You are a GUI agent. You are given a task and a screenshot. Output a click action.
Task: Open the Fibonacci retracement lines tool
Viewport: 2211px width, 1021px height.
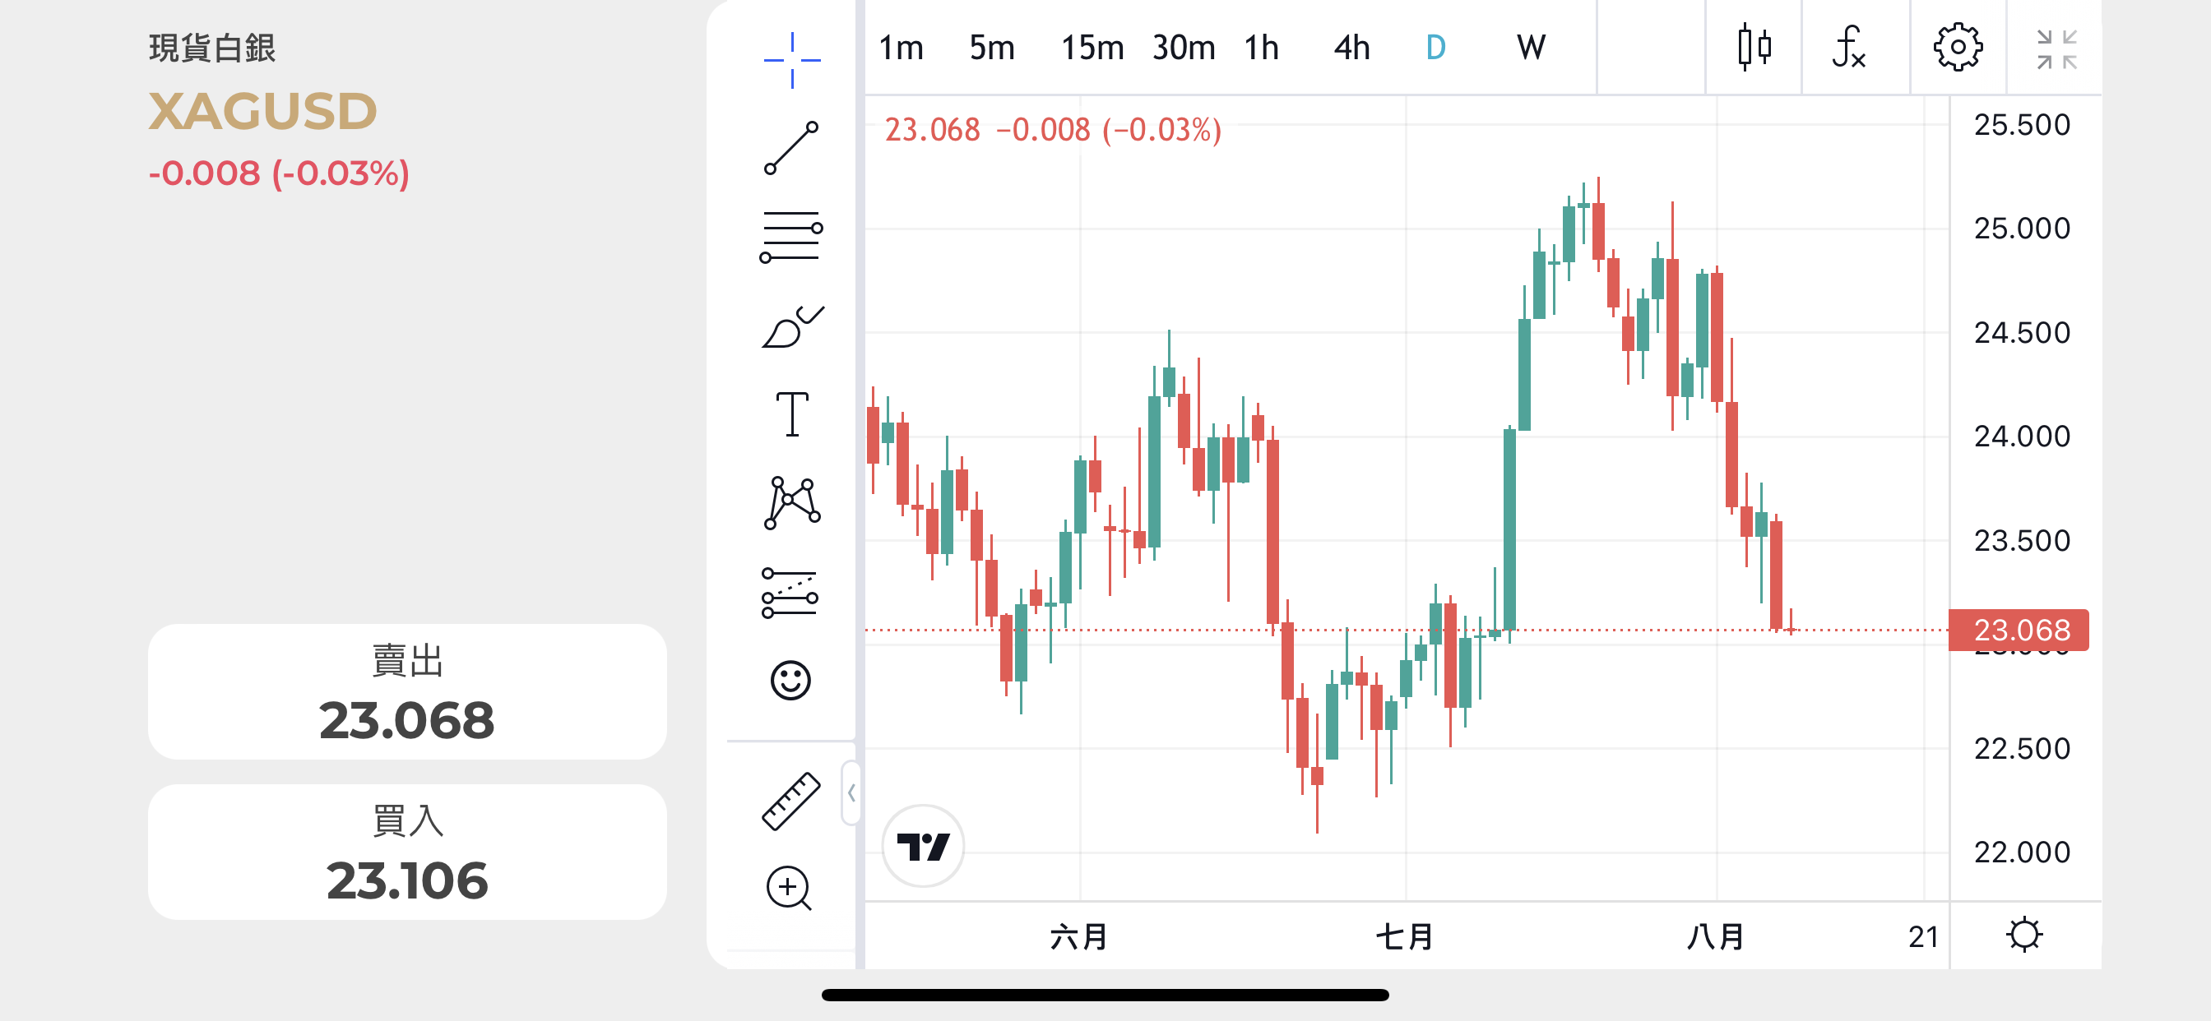click(x=791, y=237)
